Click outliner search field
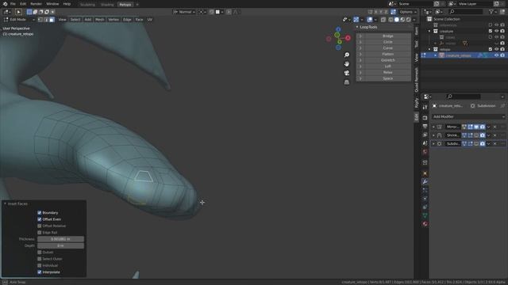508x285 pixels. coord(466,12)
